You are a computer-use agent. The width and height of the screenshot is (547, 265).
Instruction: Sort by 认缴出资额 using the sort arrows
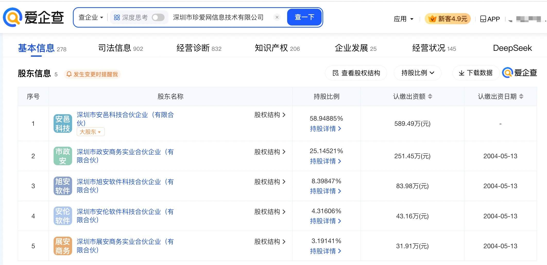click(430, 96)
